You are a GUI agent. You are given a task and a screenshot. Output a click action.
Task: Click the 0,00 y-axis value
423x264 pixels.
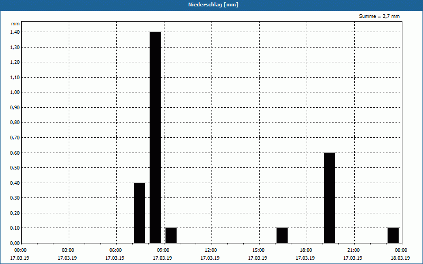[x=15, y=243]
